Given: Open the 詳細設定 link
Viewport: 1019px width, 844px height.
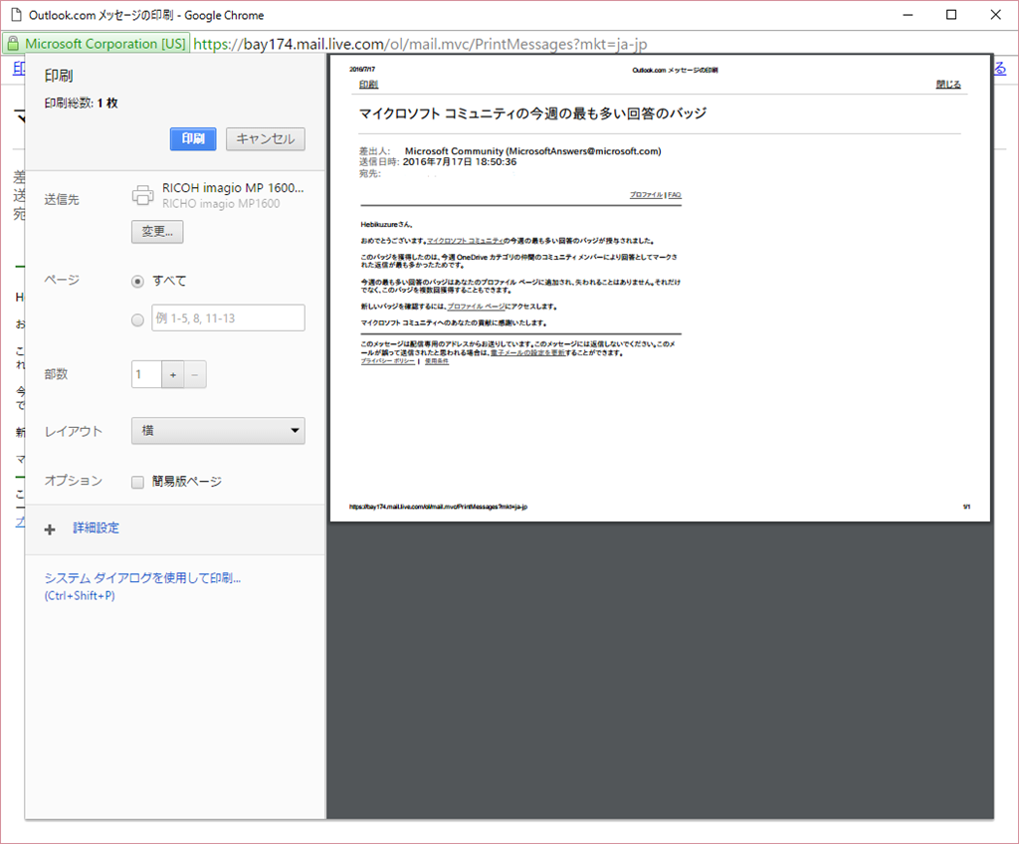Looking at the screenshot, I should pos(97,527).
